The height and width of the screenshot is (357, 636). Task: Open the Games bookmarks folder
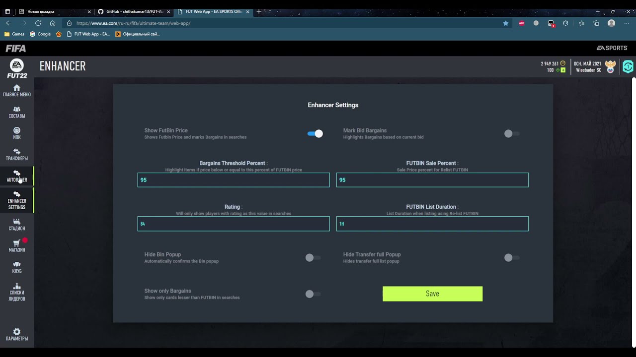click(x=14, y=34)
